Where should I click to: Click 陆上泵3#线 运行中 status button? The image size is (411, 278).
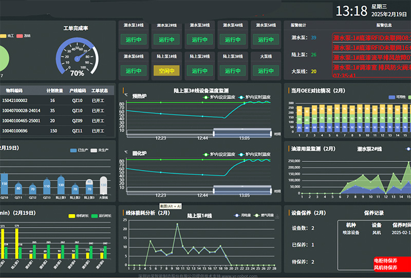[233, 71]
